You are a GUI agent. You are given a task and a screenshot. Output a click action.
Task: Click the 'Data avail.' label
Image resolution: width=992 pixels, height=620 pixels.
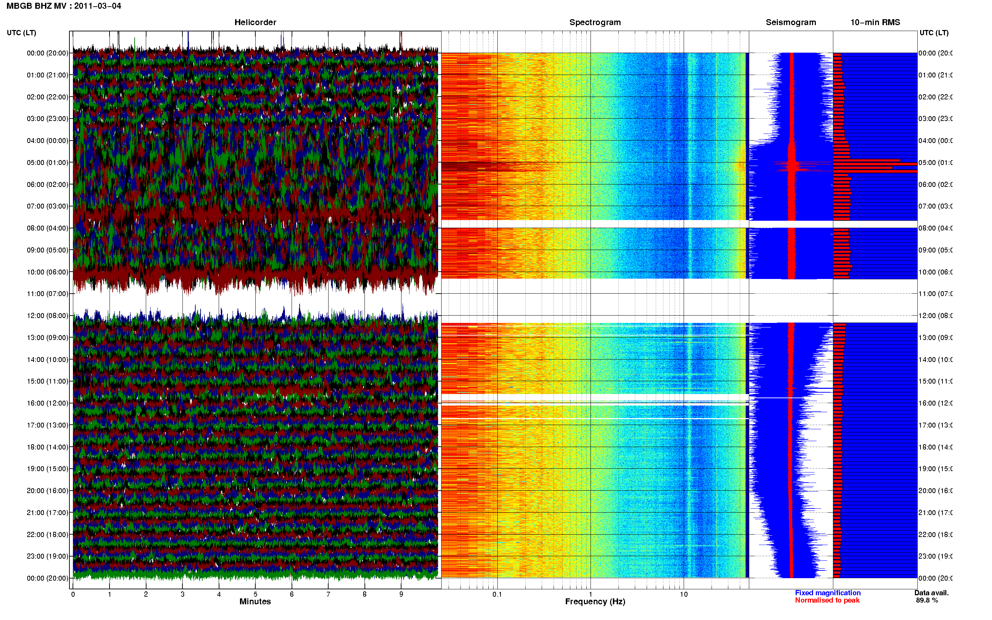click(931, 593)
